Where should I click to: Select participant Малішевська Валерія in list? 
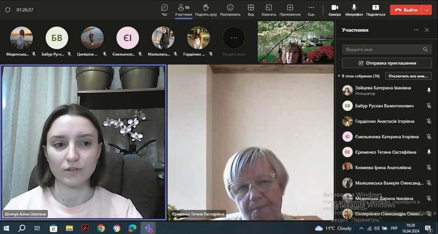coord(387,183)
